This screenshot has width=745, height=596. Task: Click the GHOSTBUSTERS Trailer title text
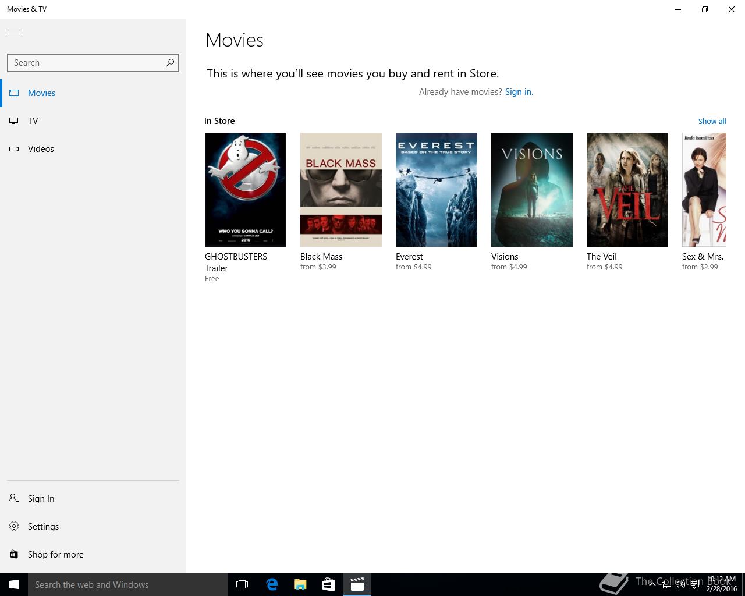tap(236, 262)
